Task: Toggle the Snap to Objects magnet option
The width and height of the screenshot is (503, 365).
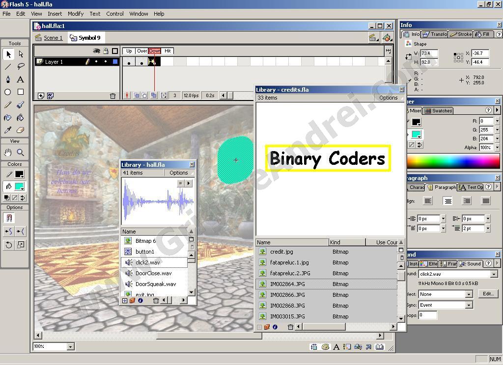Action: pos(9,218)
